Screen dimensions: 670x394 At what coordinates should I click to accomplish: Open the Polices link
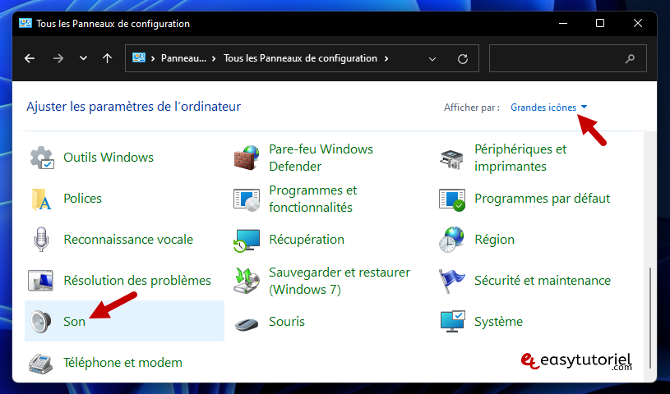[x=82, y=199]
